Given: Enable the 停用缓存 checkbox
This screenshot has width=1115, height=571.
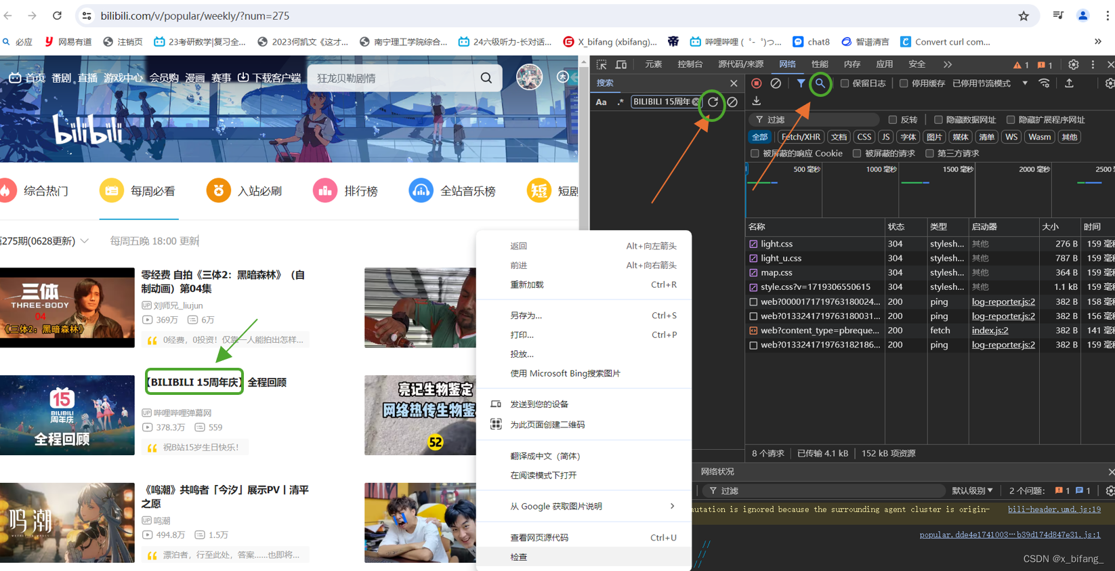Looking at the screenshot, I should tap(904, 83).
